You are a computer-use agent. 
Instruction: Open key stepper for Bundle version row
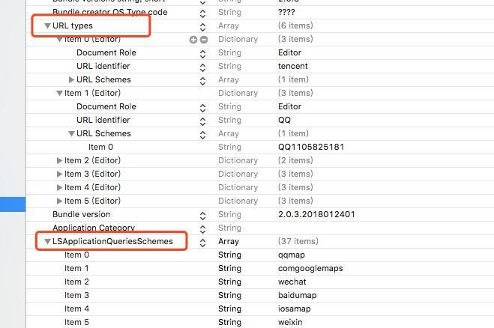pos(202,216)
